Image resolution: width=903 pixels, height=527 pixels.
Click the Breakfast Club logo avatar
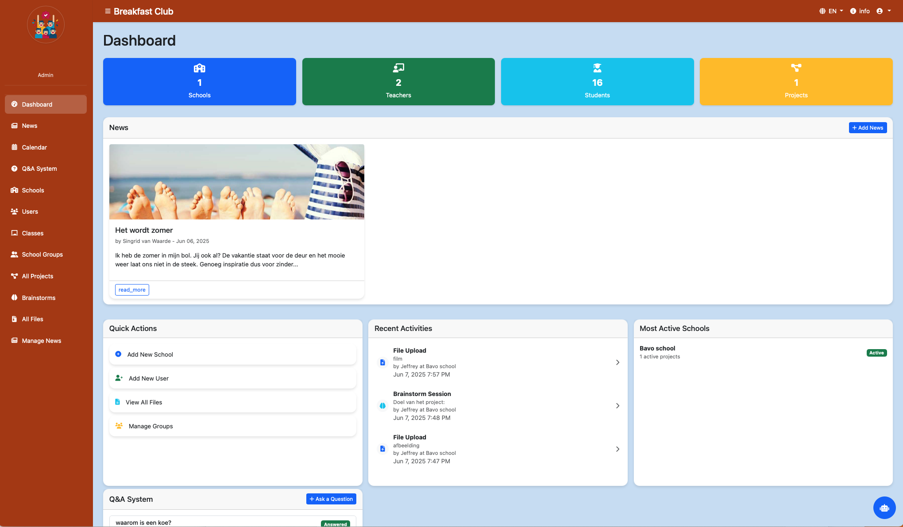coord(46,25)
